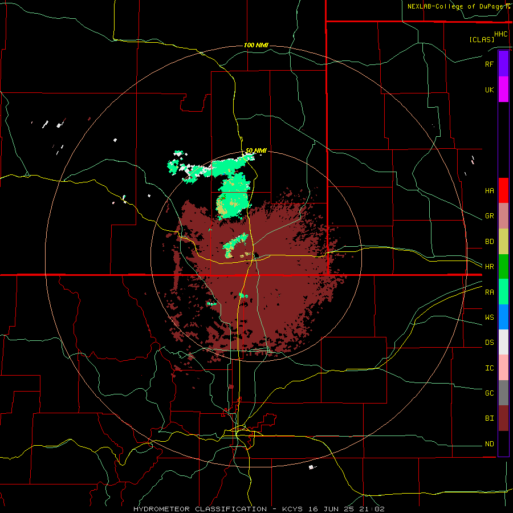Click the 'WS' legend label
Image resolution: width=513 pixels, height=513 pixels.
(x=489, y=317)
